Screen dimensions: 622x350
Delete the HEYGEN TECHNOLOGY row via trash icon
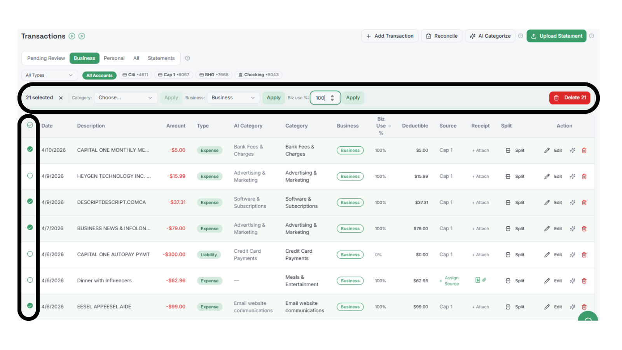[x=584, y=177]
